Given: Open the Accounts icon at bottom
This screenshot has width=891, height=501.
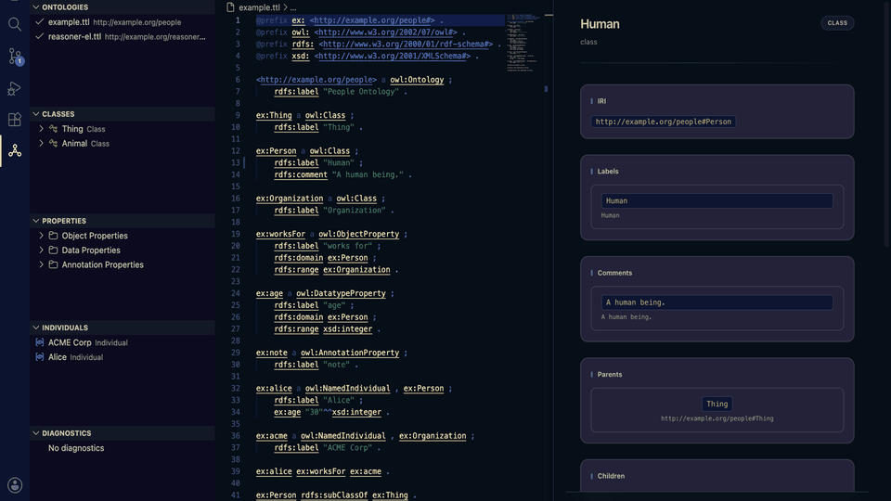Looking at the screenshot, I should 15,485.
